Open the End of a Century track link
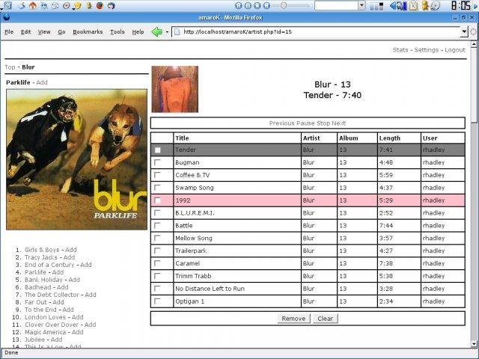 pos(49,265)
